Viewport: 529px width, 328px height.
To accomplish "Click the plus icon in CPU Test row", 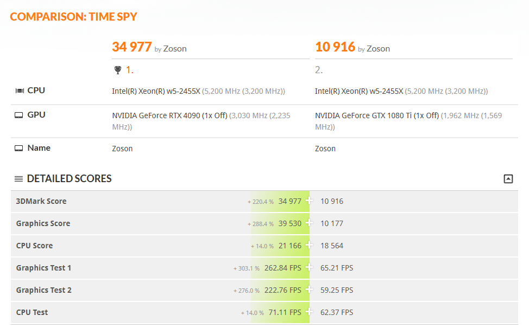I will 310,312.
